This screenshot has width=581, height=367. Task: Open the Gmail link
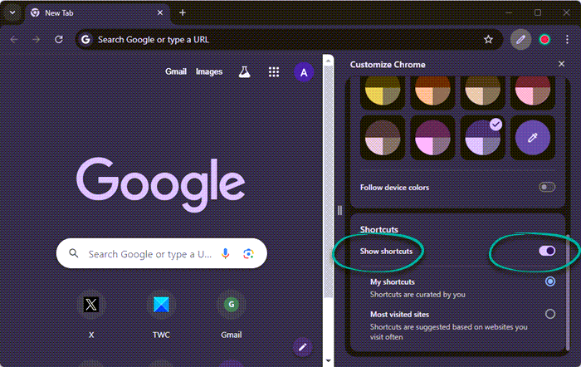point(176,72)
